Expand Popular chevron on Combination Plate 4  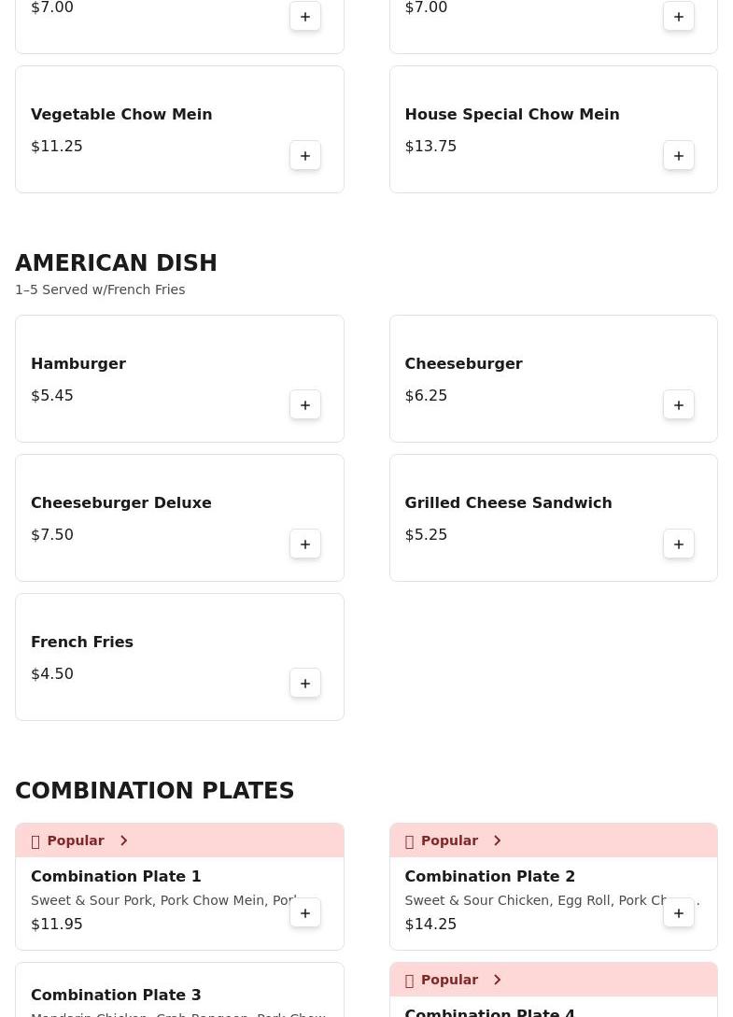click(x=498, y=980)
